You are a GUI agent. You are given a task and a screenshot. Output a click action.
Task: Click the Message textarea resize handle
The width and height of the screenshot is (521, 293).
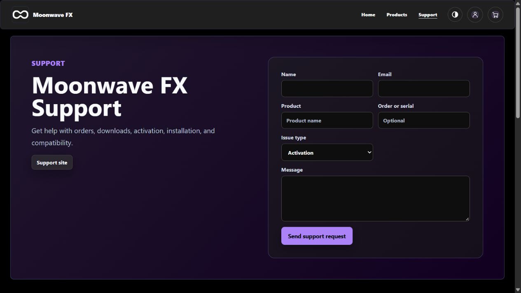click(x=467, y=219)
